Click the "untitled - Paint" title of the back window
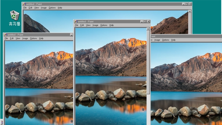 pos(34,4)
